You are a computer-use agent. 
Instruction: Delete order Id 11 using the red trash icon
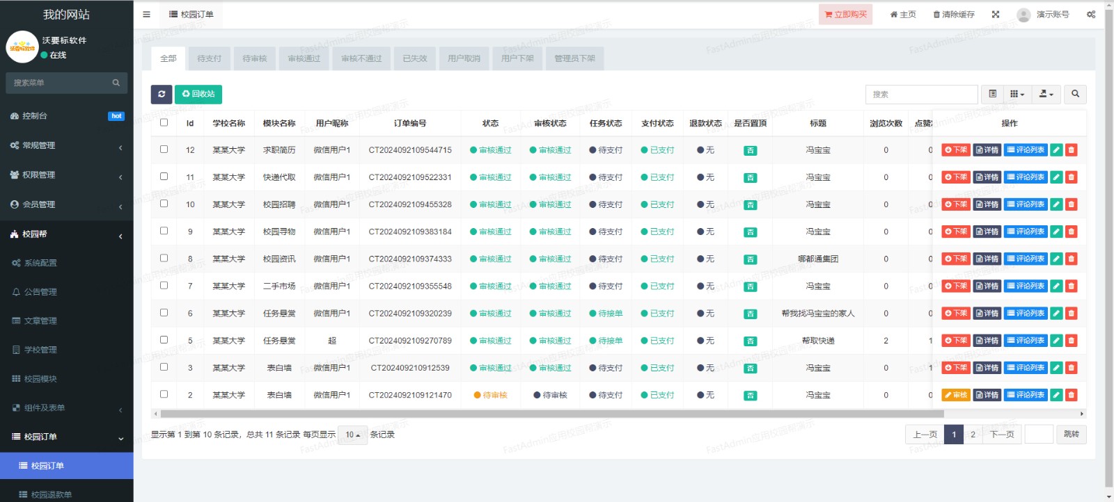1072,177
